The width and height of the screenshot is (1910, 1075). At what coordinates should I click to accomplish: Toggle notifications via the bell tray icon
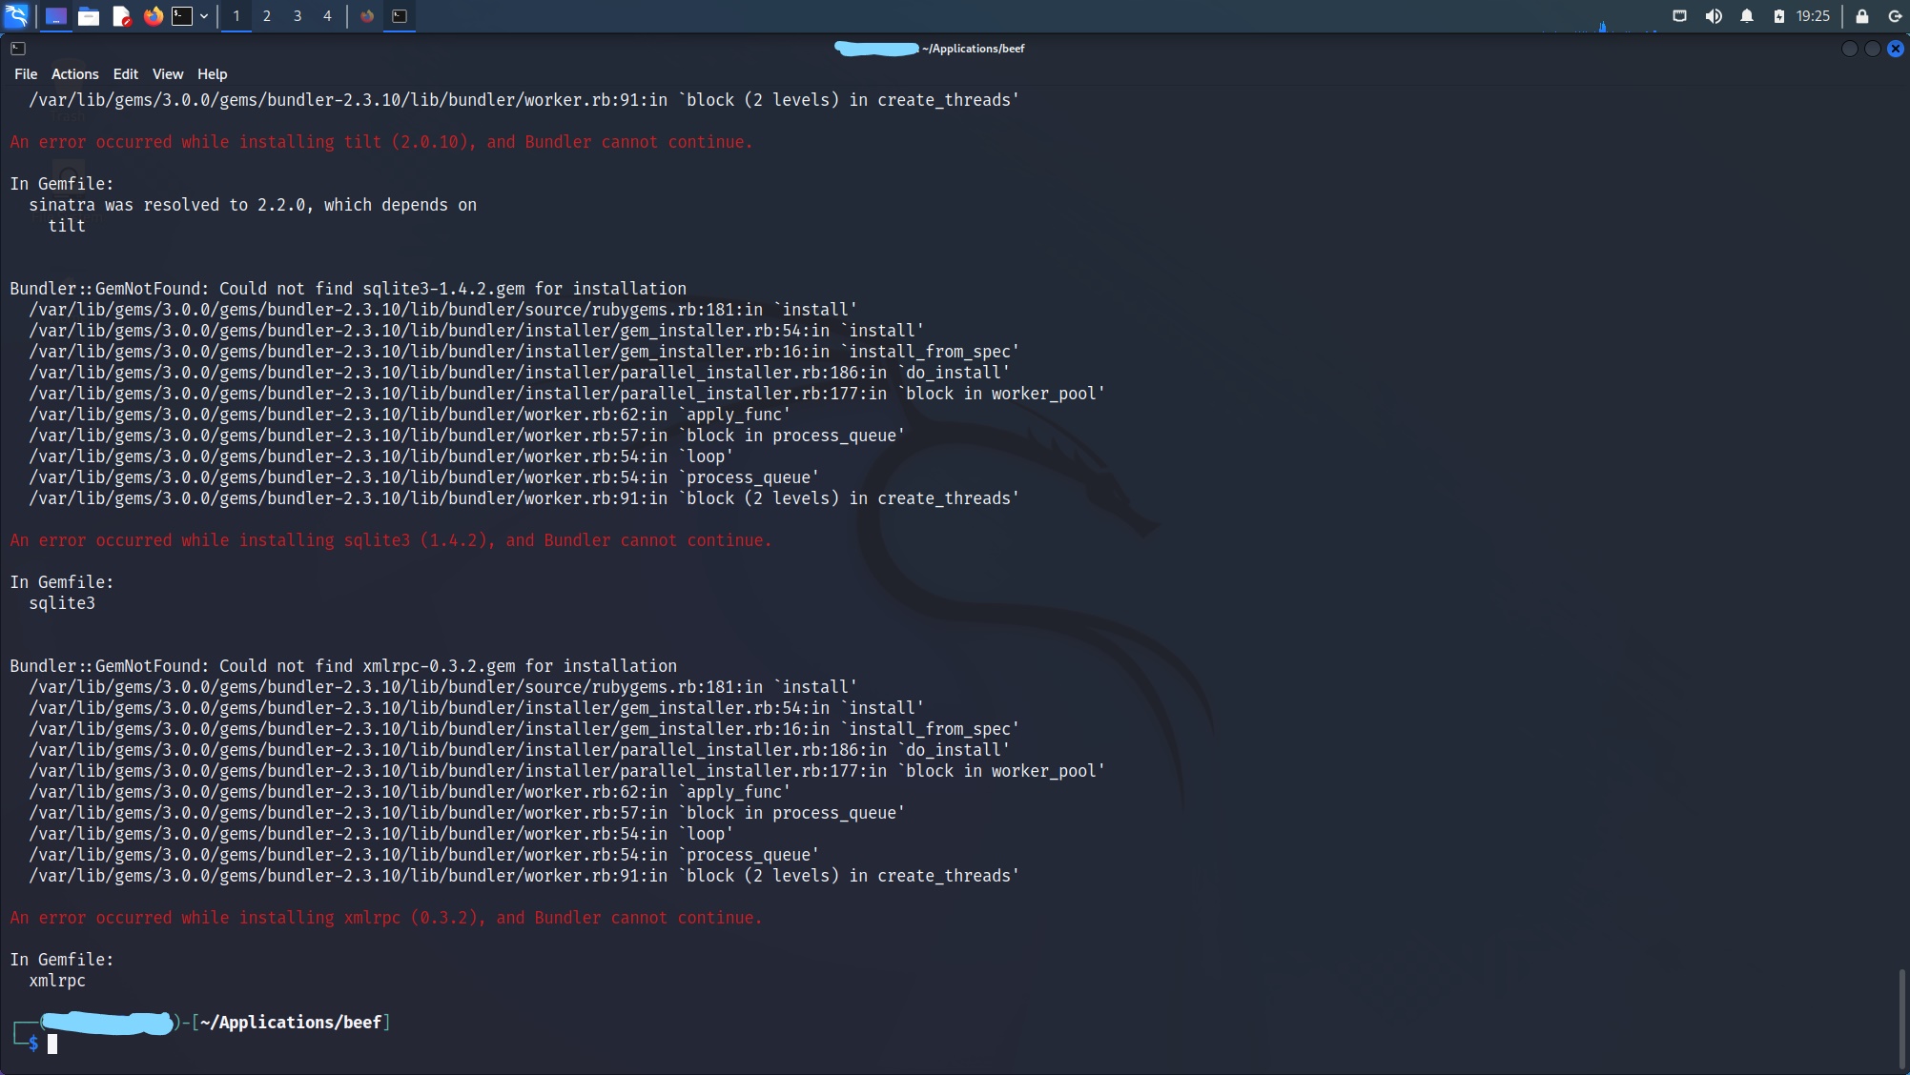1747,16
